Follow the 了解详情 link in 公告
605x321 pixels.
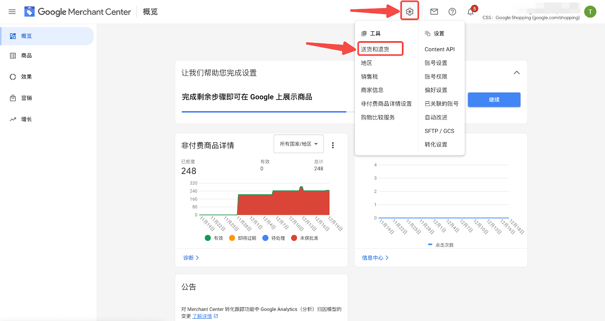pyautogui.click(x=202, y=316)
